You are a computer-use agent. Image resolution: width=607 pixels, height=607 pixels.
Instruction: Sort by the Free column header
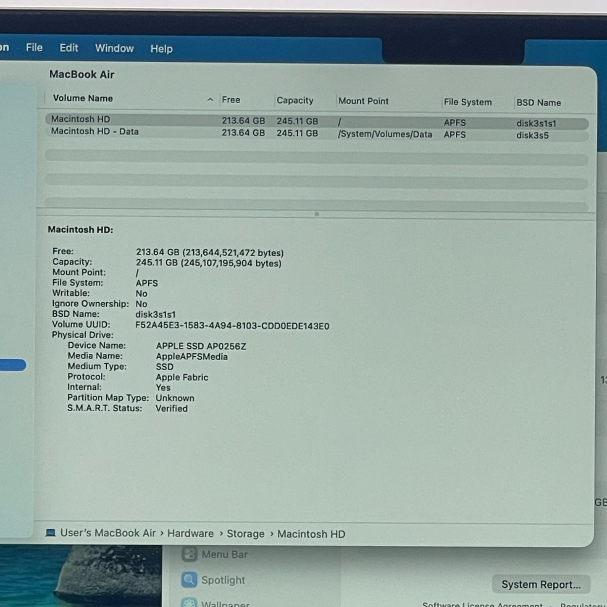coord(231,100)
